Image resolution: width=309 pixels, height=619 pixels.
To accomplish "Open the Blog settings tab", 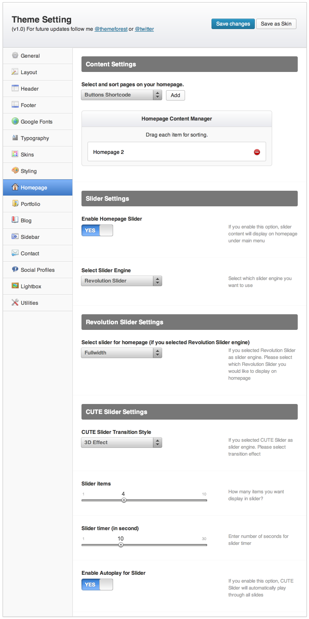I will click(26, 221).
